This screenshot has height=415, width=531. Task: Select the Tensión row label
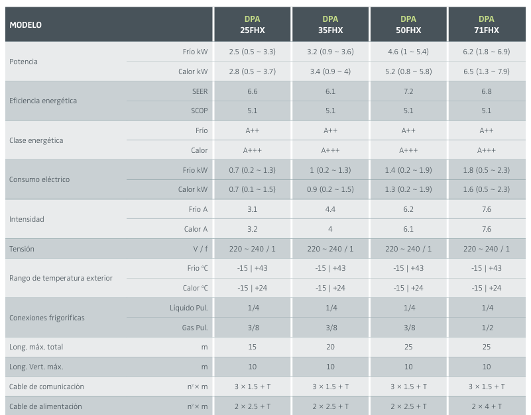click(x=22, y=249)
